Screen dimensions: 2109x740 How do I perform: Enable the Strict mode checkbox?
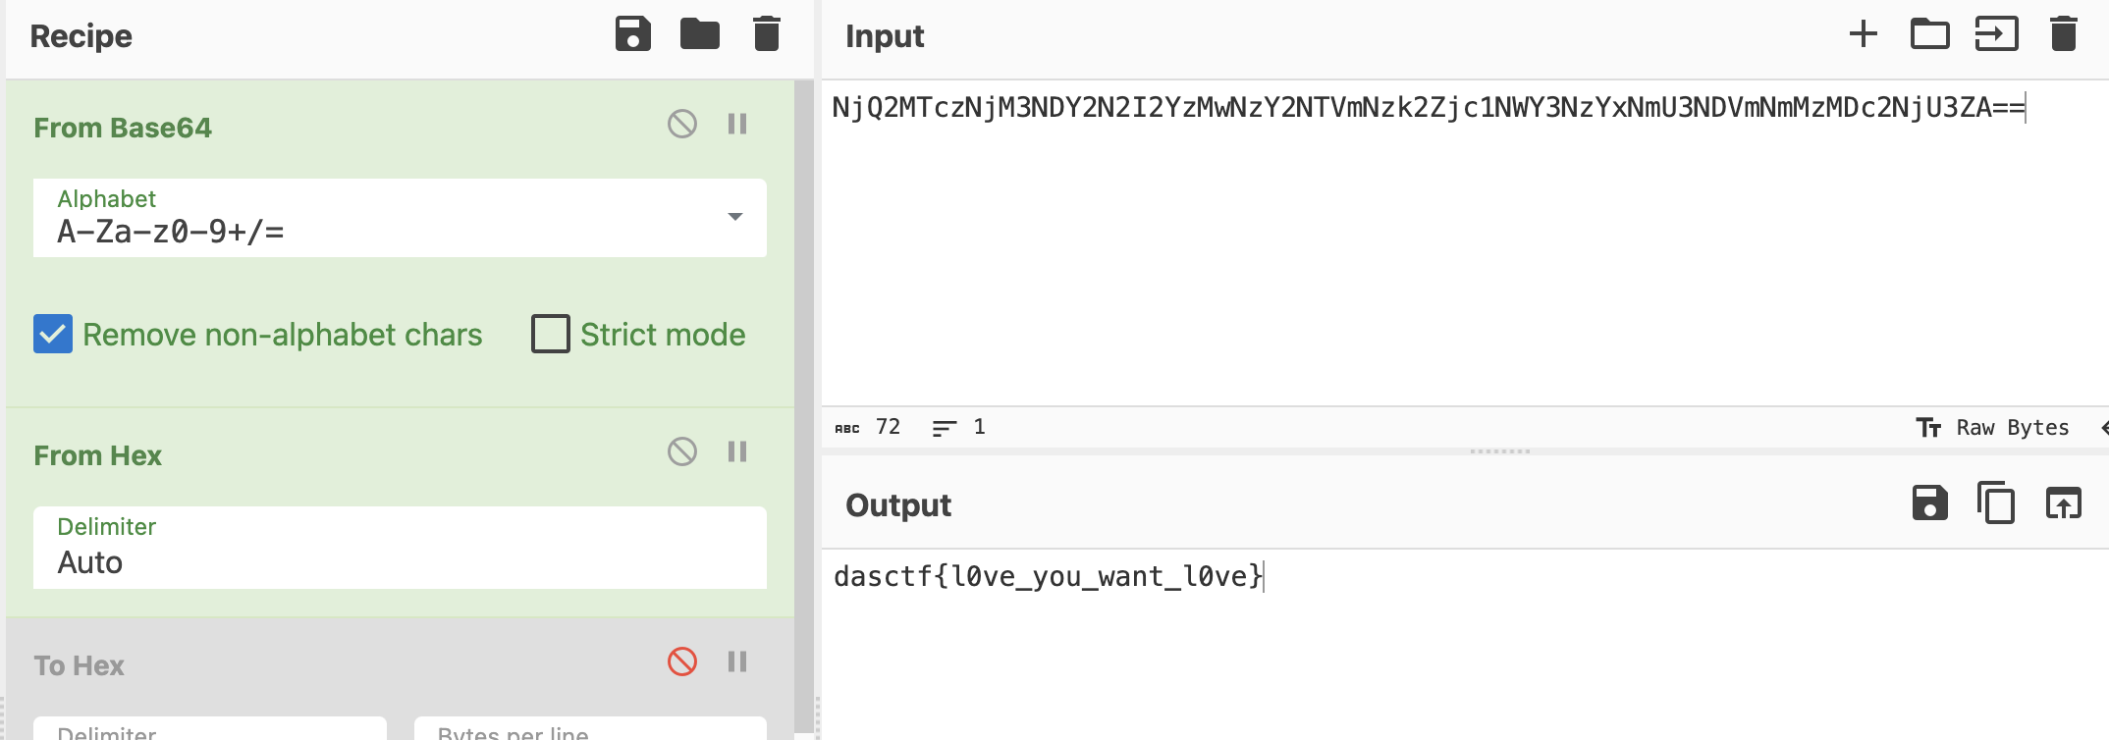click(x=550, y=335)
